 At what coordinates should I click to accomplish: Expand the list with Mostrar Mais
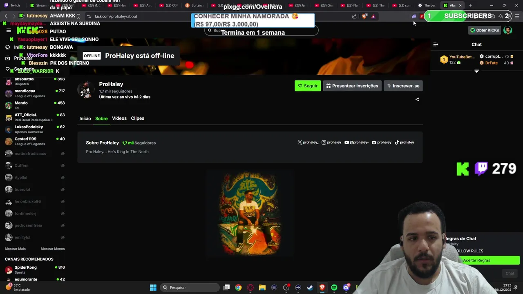(x=15, y=249)
